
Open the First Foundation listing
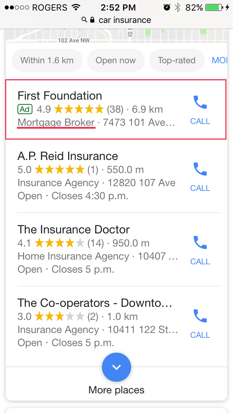click(x=60, y=96)
